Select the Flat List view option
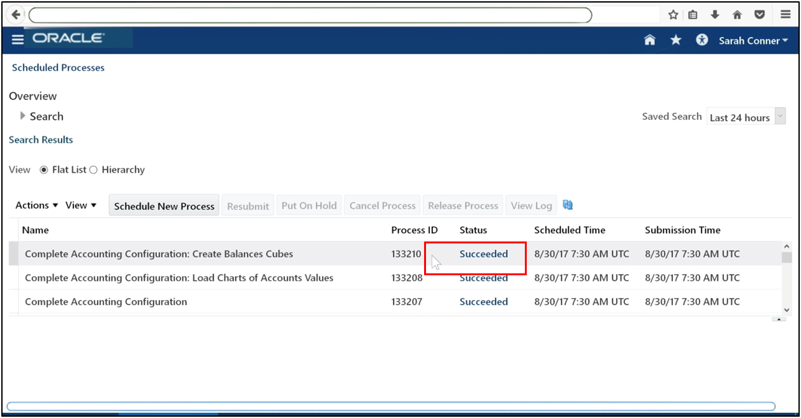This screenshot has width=801, height=418. point(43,169)
